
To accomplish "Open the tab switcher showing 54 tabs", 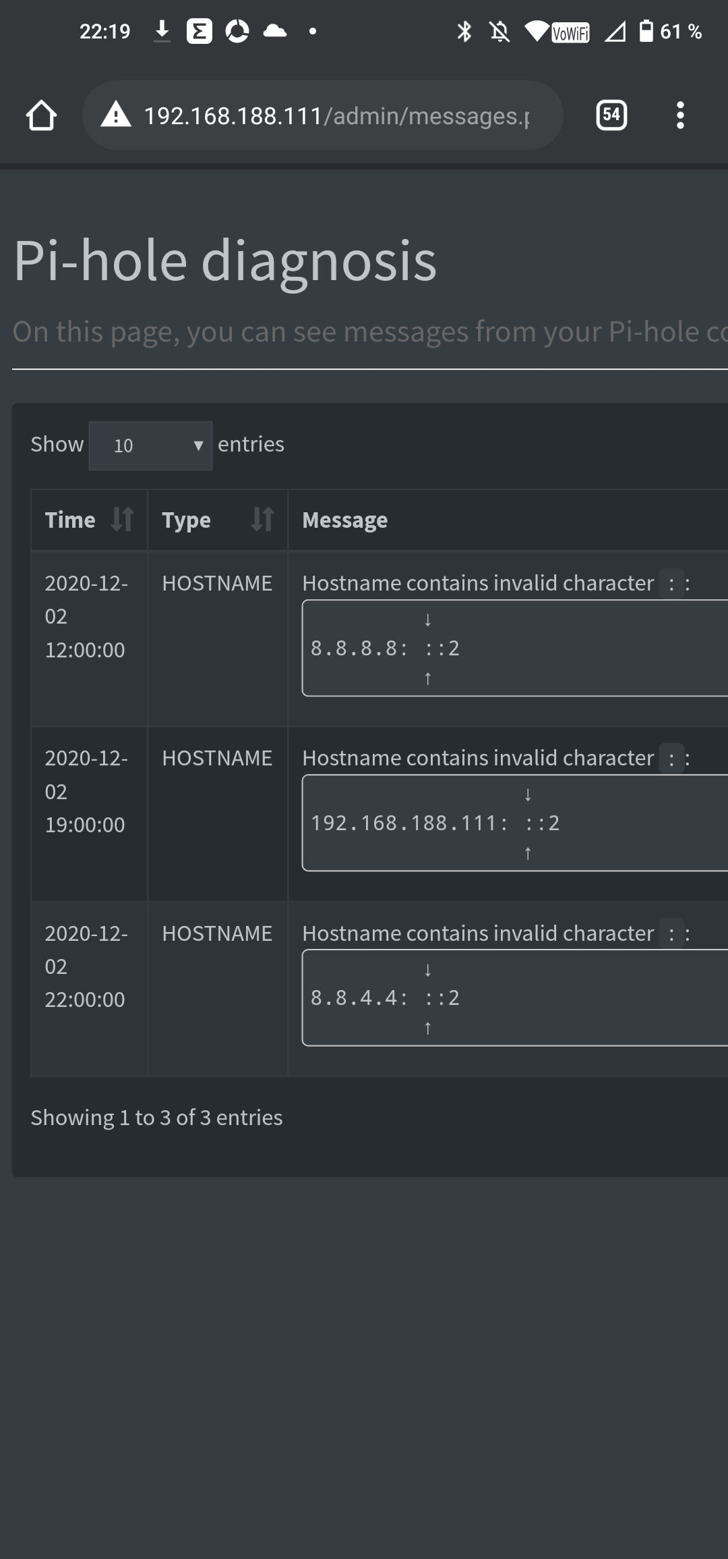I will coord(611,115).
